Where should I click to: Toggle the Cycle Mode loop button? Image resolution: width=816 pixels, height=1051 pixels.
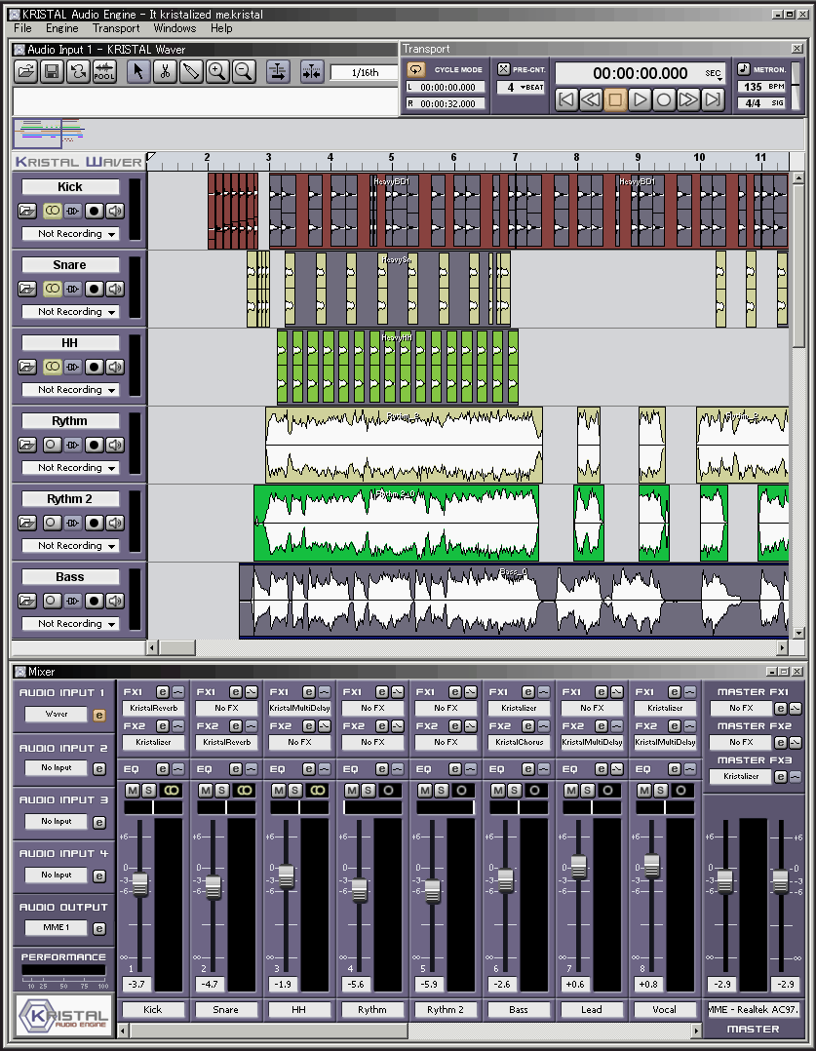click(416, 69)
